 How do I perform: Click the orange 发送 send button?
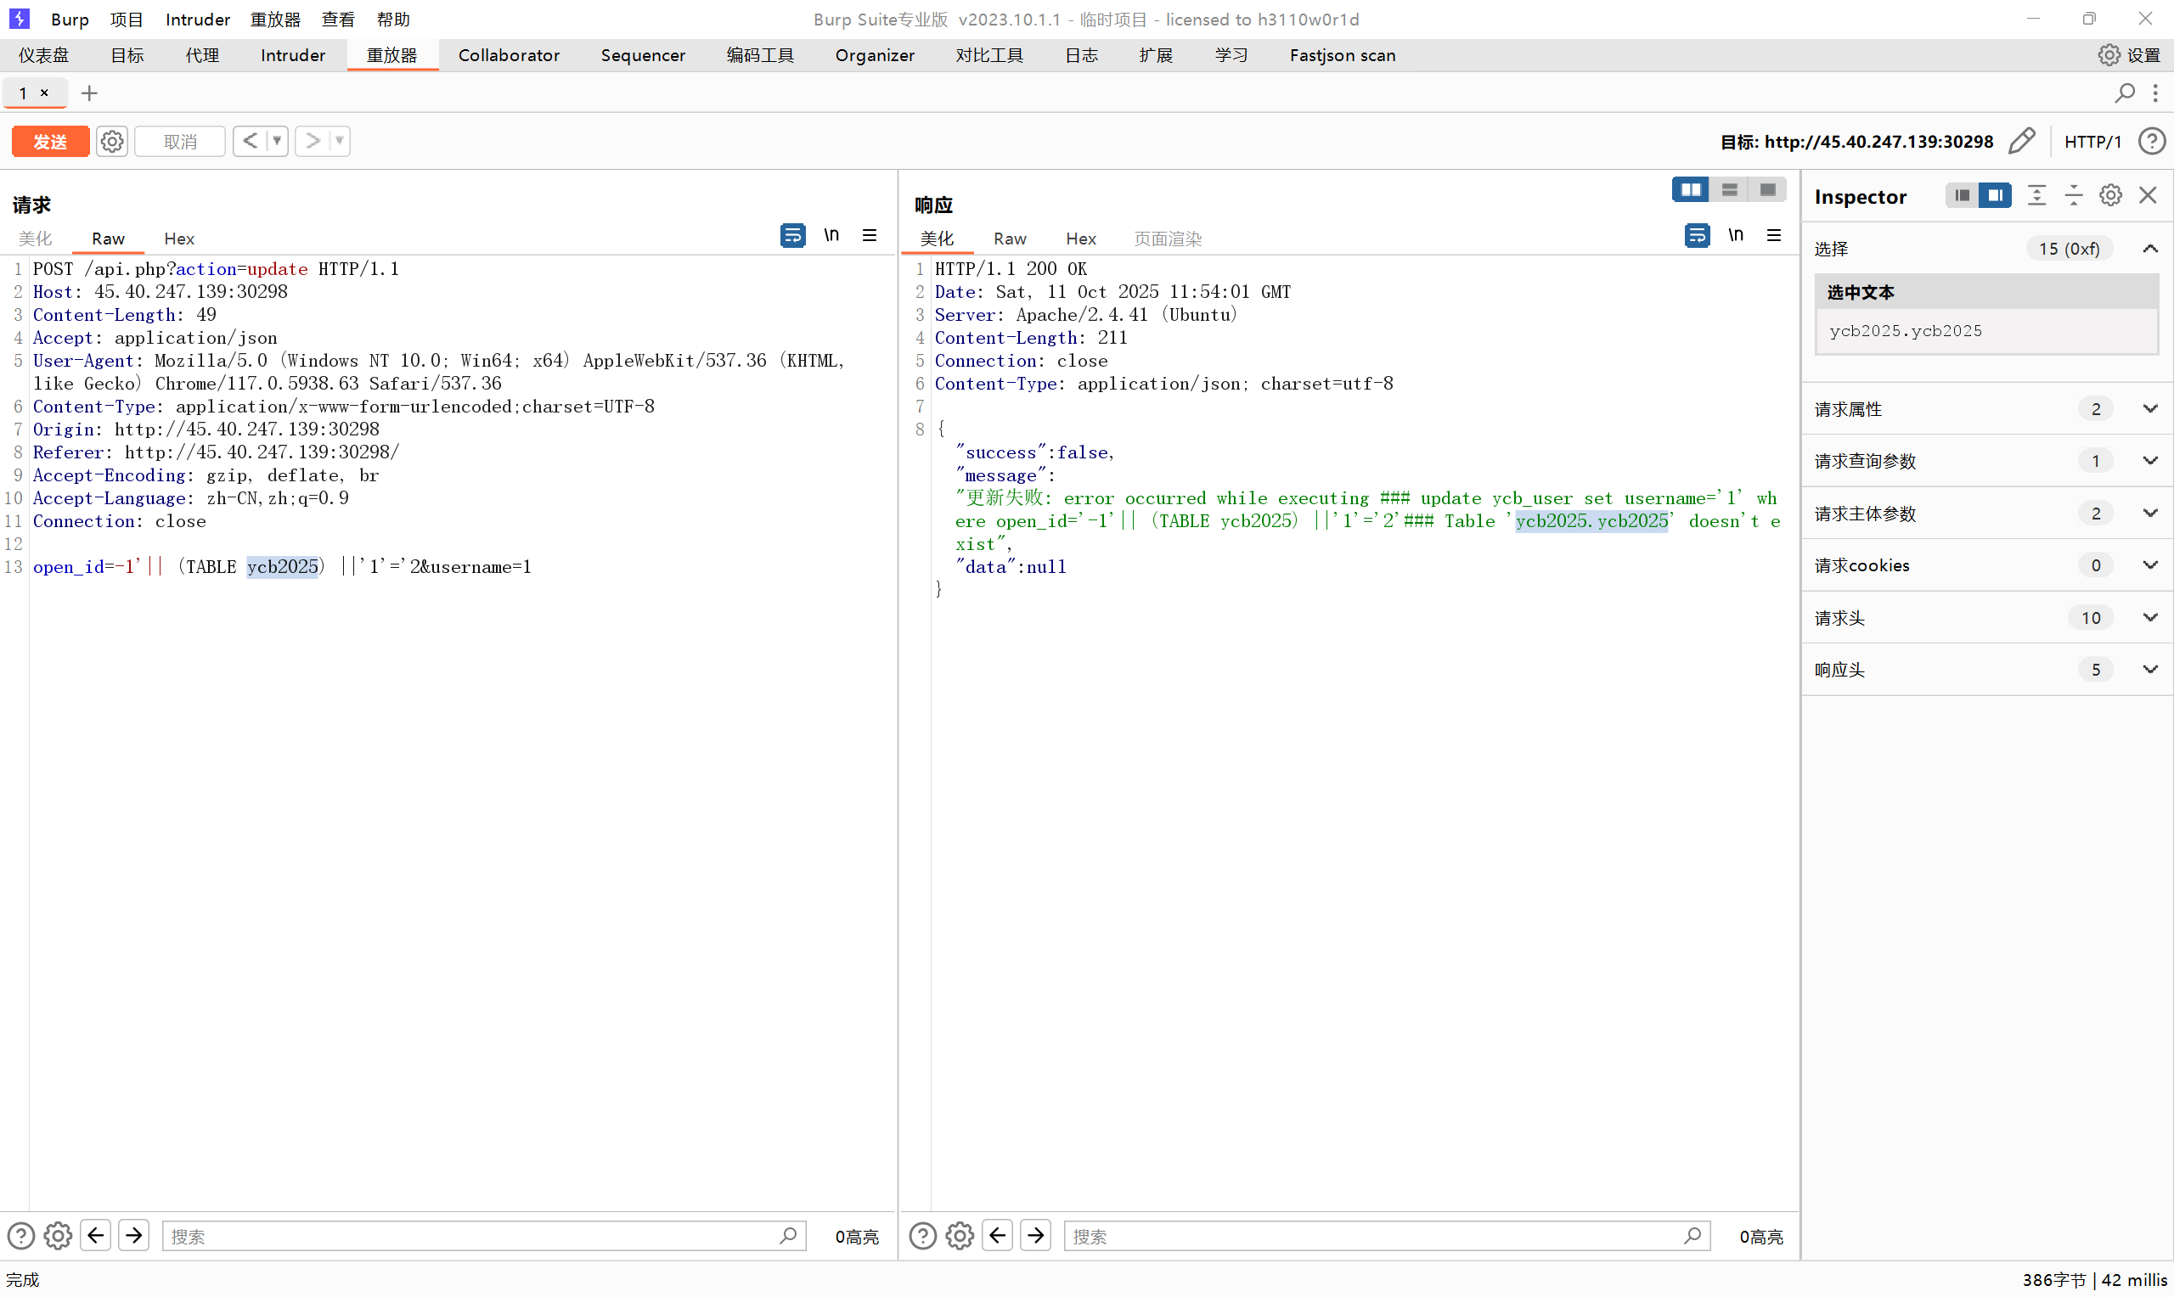pos(50,141)
